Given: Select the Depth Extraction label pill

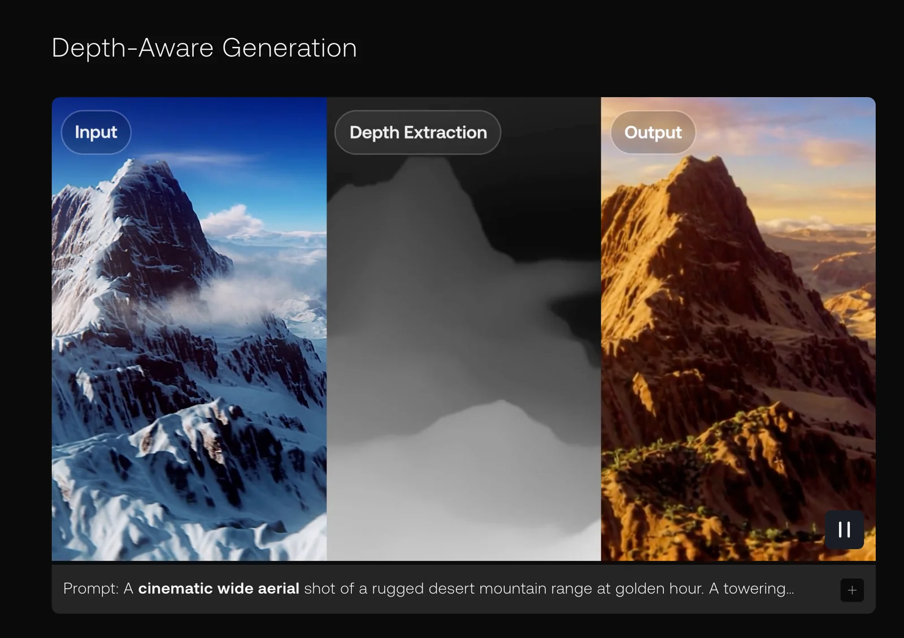Looking at the screenshot, I should [418, 132].
